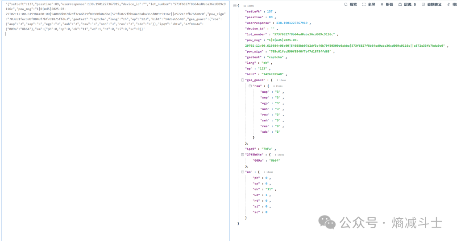Viewport: 457px width, 241px height.
Task: Click the 去除转义 text button
Action: pyautogui.click(x=434, y=4)
